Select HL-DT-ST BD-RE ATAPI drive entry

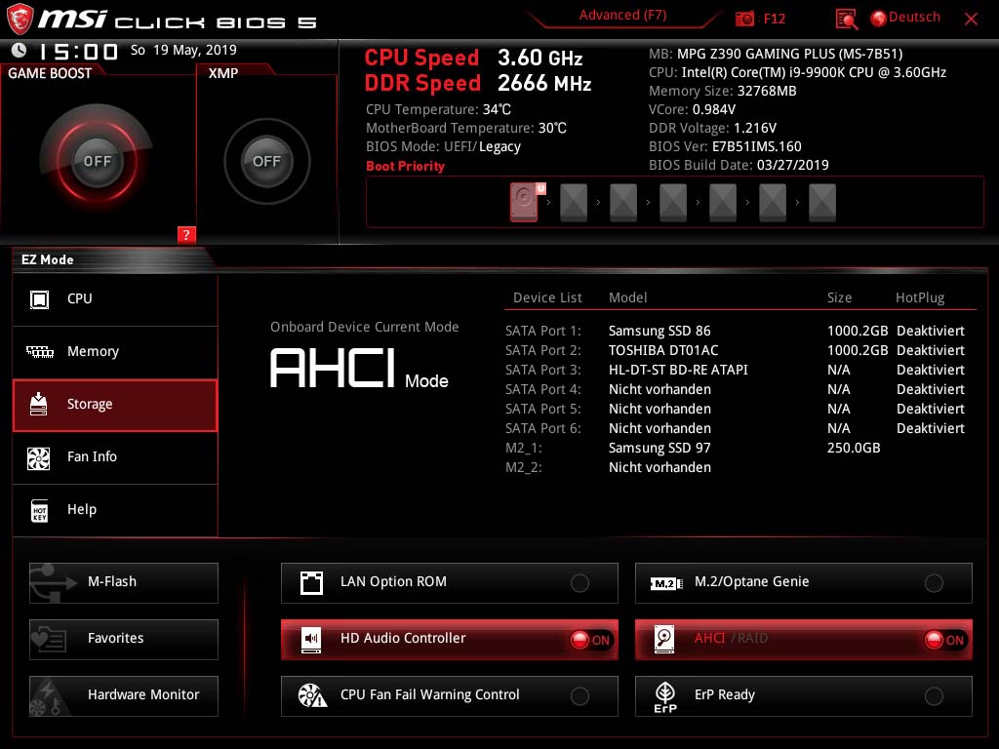(x=678, y=370)
